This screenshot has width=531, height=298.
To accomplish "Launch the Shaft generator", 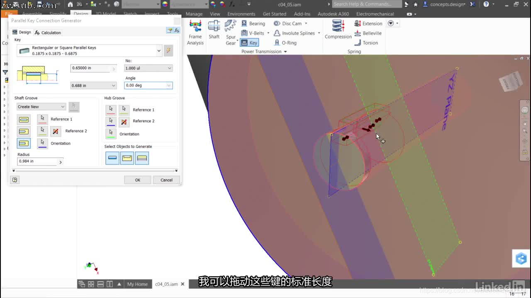I will point(214,30).
